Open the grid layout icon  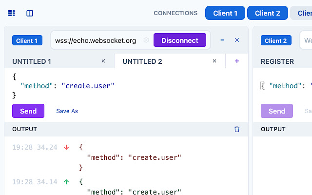click(11, 13)
